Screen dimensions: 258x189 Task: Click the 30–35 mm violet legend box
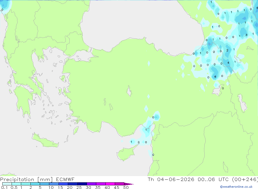(92, 184)
